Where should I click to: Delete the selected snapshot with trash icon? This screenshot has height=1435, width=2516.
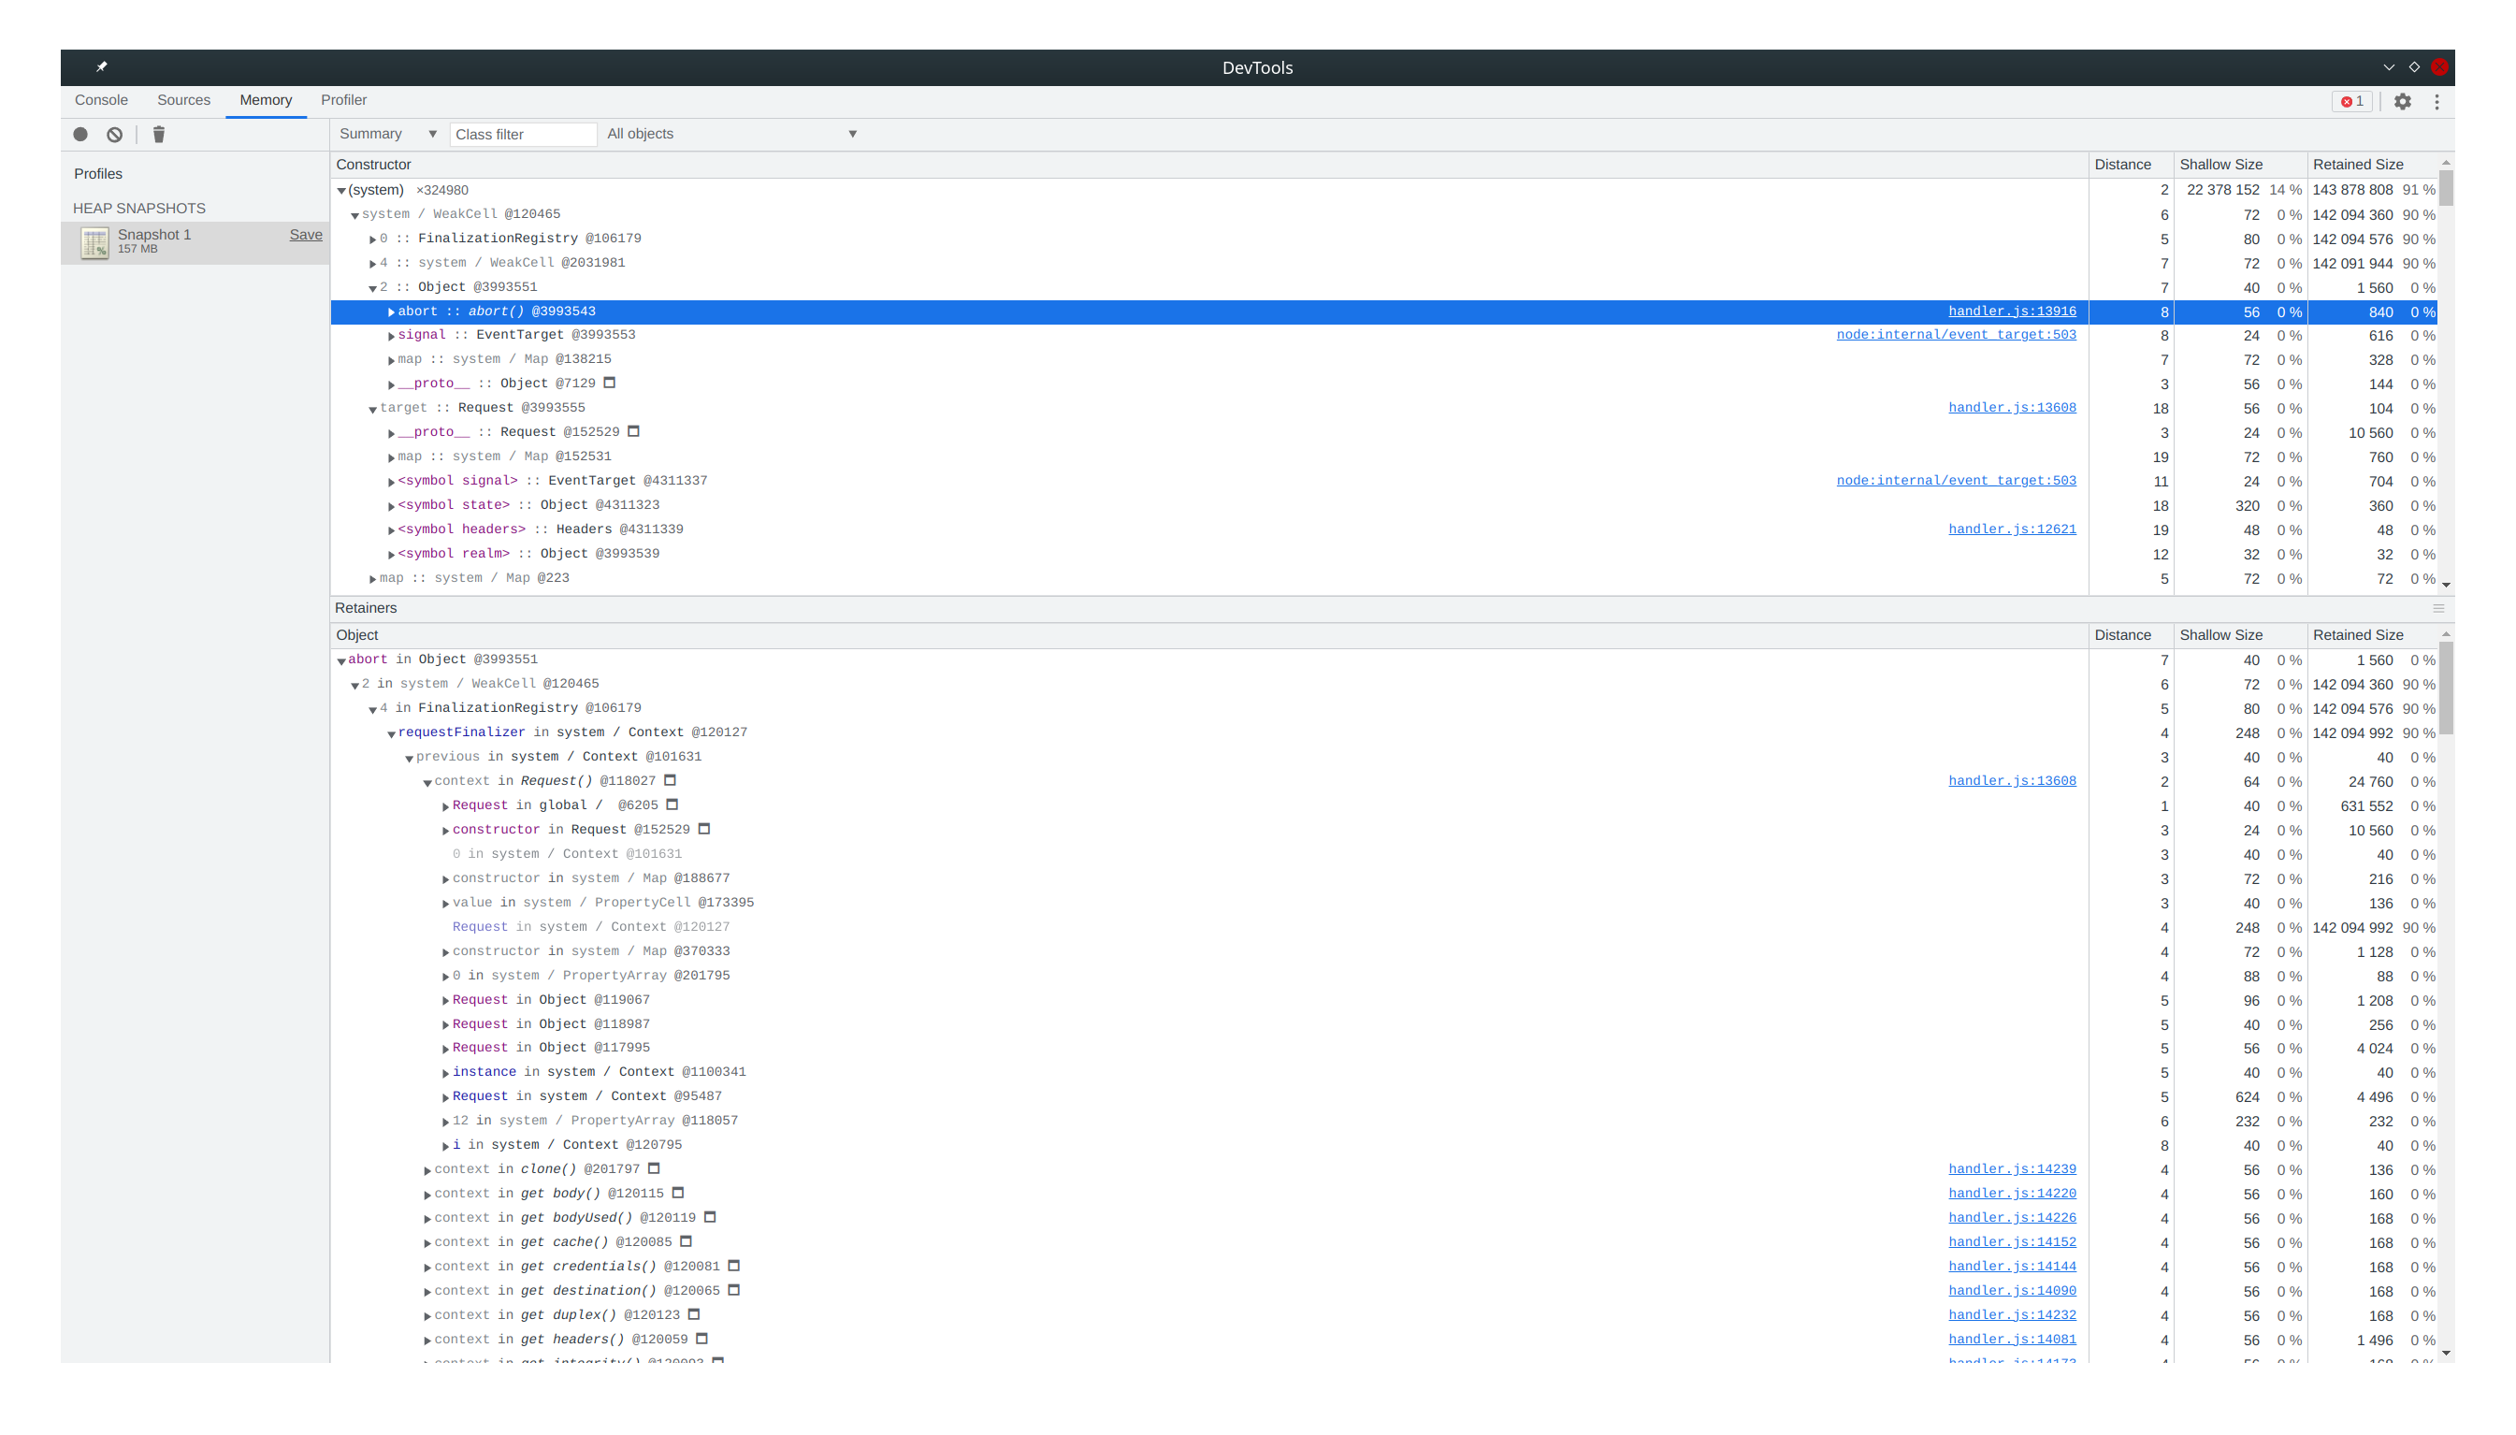(x=159, y=134)
